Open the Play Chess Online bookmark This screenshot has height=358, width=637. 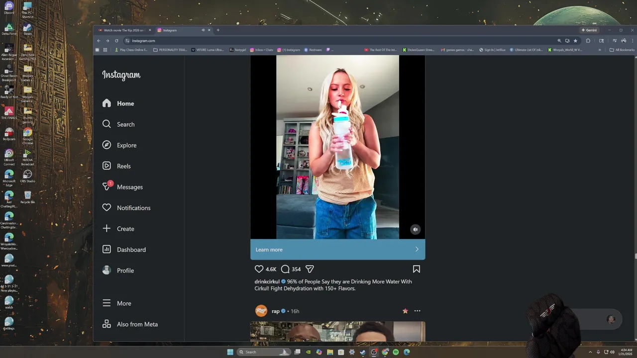[131, 50]
